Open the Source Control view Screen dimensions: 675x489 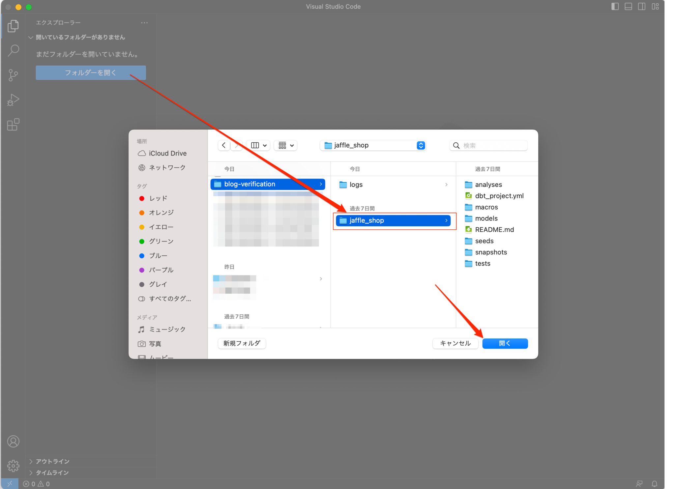(x=13, y=75)
